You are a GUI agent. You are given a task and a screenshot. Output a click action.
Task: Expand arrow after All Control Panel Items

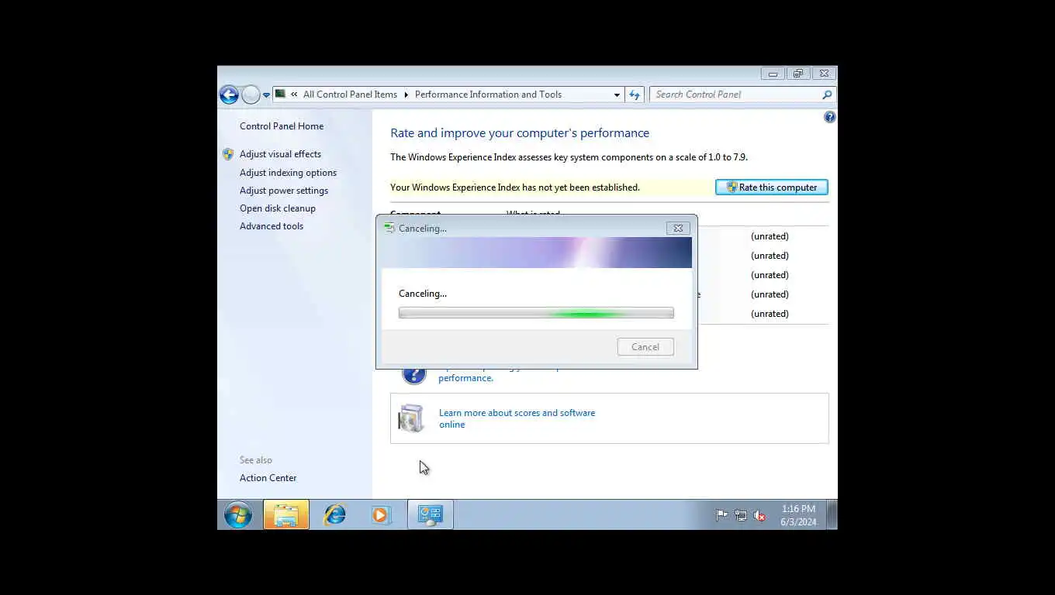406,95
